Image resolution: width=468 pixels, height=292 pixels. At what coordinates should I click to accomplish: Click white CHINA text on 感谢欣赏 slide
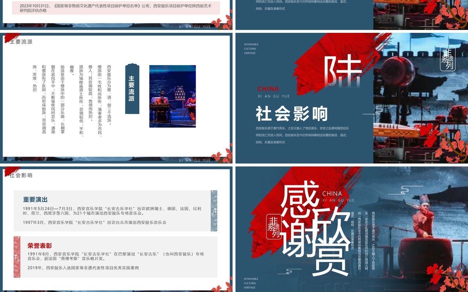332,193
